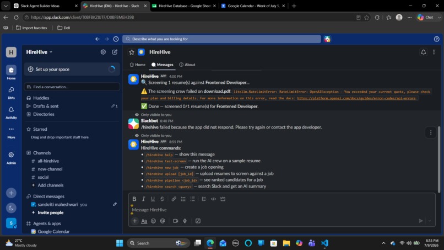Go back in Slack history
Image resolution: width=444 pixels, height=250 pixels.
98,39
